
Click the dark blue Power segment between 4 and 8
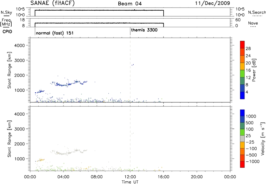click(242, 88)
